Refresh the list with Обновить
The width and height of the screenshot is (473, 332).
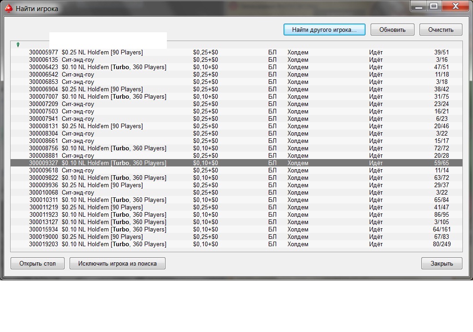392,30
